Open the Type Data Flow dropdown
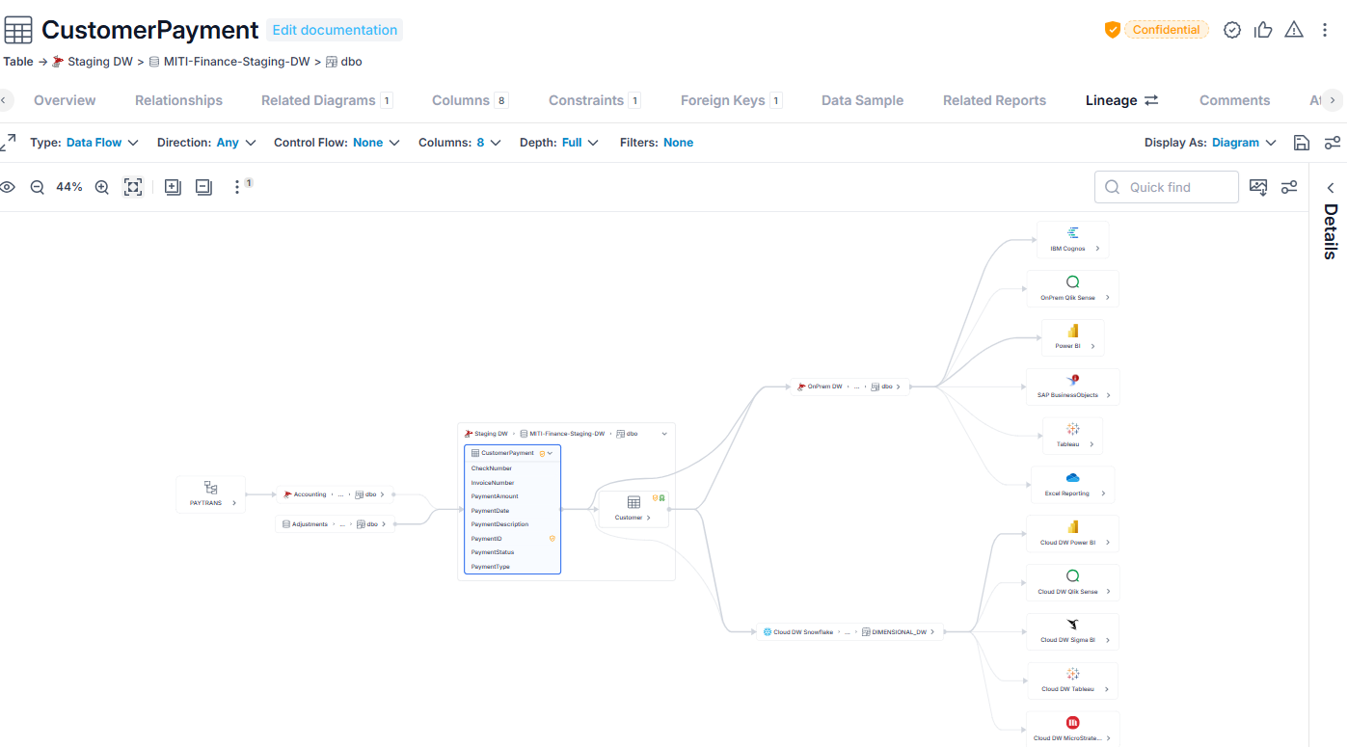Screen dimensions: 1347x747 (x=85, y=143)
